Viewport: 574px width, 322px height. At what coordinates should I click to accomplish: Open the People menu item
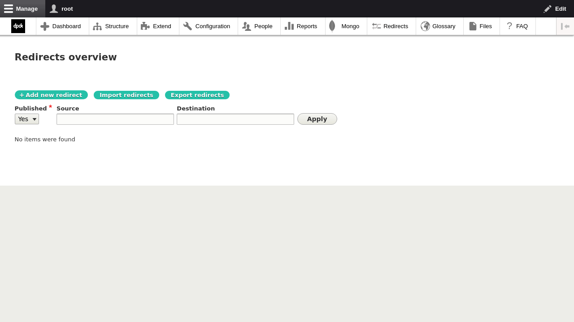(x=259, y=26)
